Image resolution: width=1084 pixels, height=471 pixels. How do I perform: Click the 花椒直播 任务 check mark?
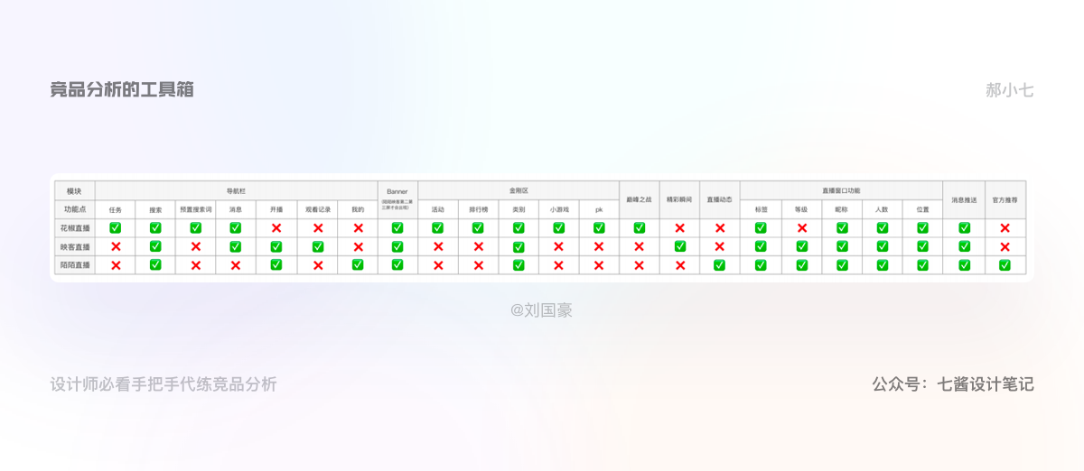point(116,227)
